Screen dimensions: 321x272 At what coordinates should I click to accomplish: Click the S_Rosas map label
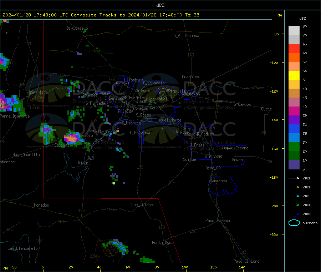(x=143, y=115)
